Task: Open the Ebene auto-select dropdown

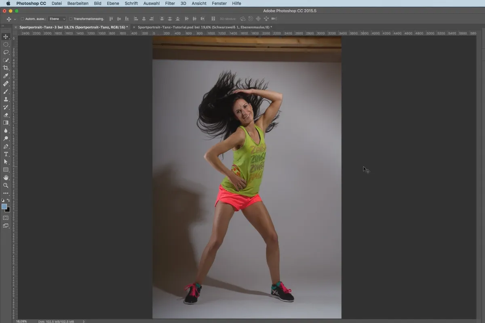Action: click(x=57, y=19)
